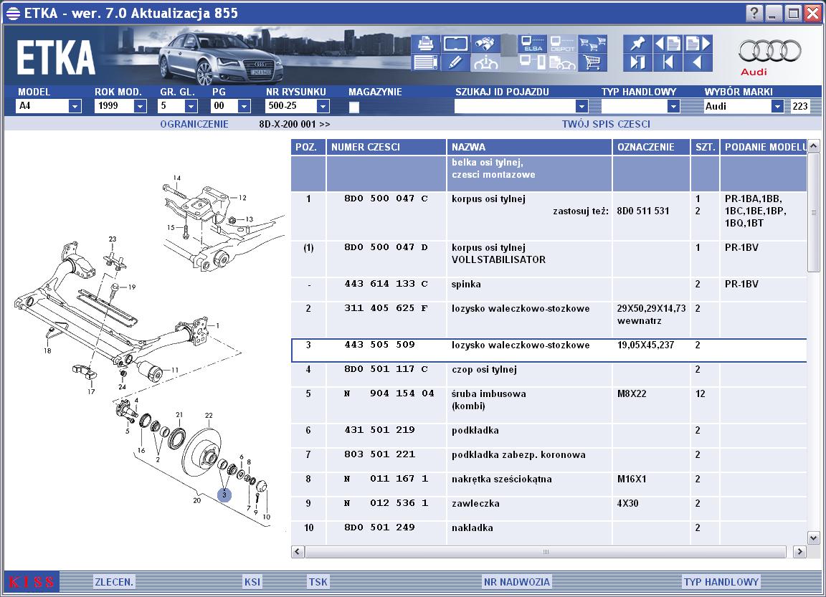Select part number 443 505 509
Viewport: 826px width, 597px height.
pos(380,345)
